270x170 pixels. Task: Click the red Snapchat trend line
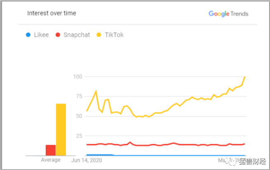point(165,144)
